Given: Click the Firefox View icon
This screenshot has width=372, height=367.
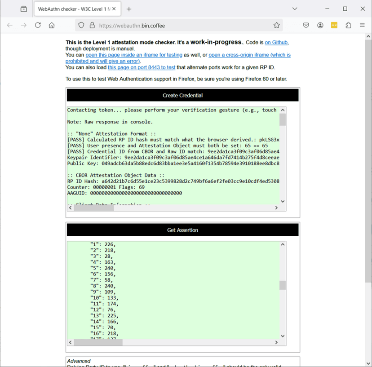Looking at the screenshot, I should pyautogui.click(x=24, y=9).
